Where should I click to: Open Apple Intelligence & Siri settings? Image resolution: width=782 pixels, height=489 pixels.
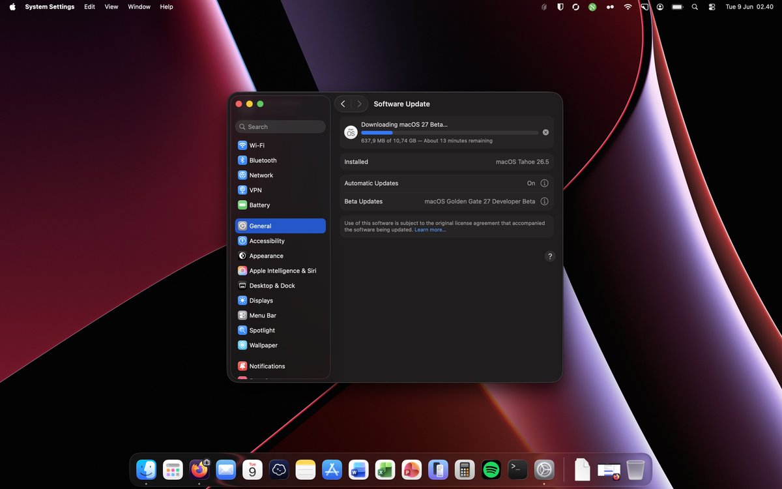[x=280, y=271]
